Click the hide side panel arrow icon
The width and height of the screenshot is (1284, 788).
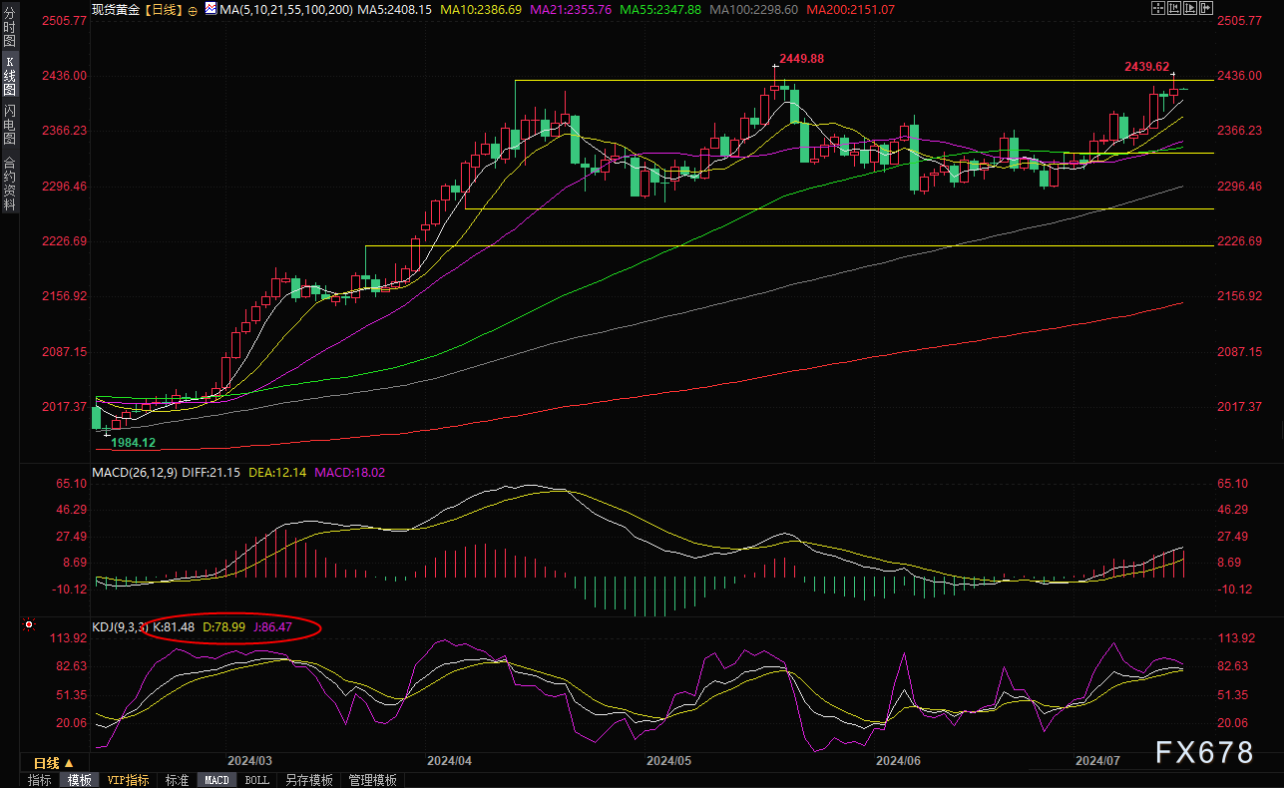(x=1206, y=8)
